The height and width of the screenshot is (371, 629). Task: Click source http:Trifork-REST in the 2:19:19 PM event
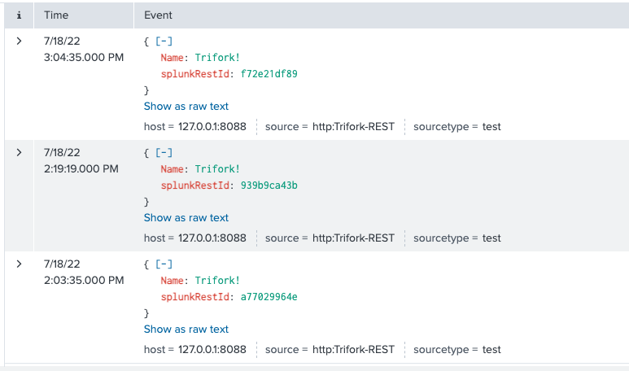pos(353,238)
